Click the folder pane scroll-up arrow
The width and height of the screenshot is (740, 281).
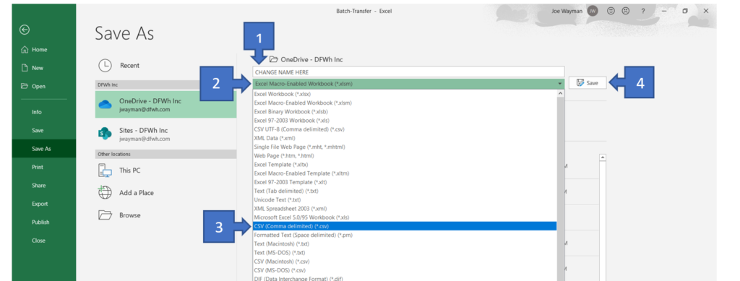603,157
